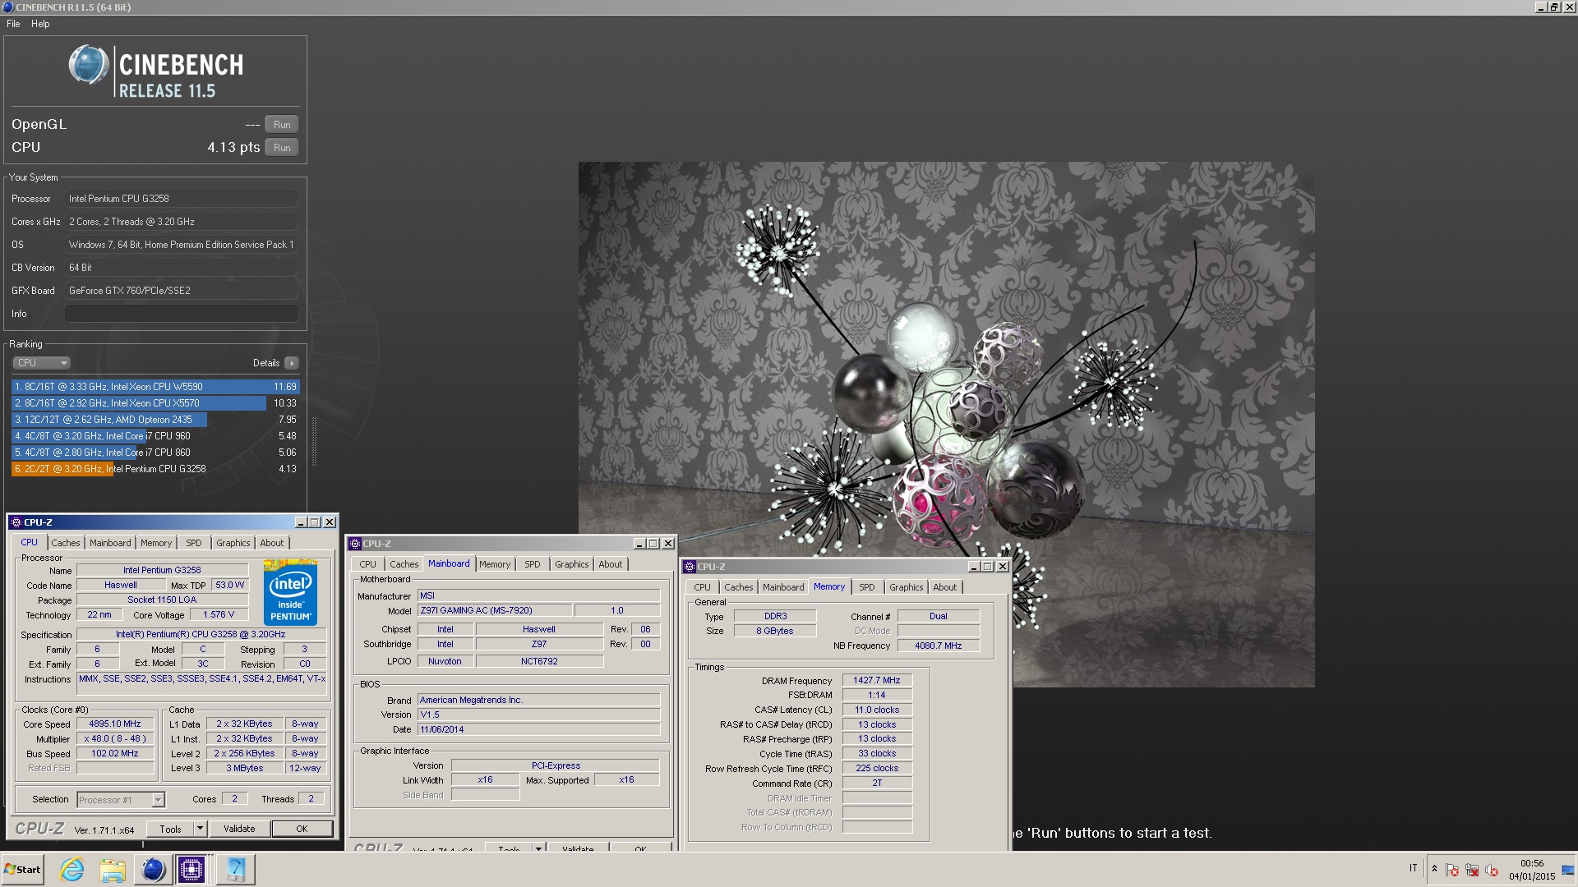The image size is (1578, 887).
Task: Open the File menu
Action: point(13,24)
